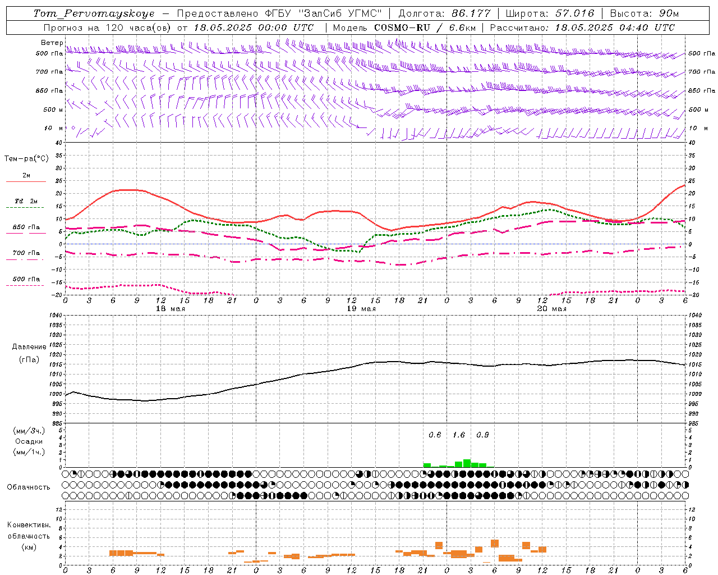Click the Тем-ра(°C) temperature panel label
Screen dimensions: 718x575
point(26,159)
